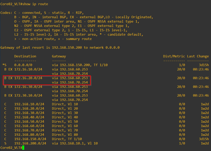This screenshot has width=211, height=151.
Task: Click the green cursor at the bottom prompt
Action: click(23, 148)
